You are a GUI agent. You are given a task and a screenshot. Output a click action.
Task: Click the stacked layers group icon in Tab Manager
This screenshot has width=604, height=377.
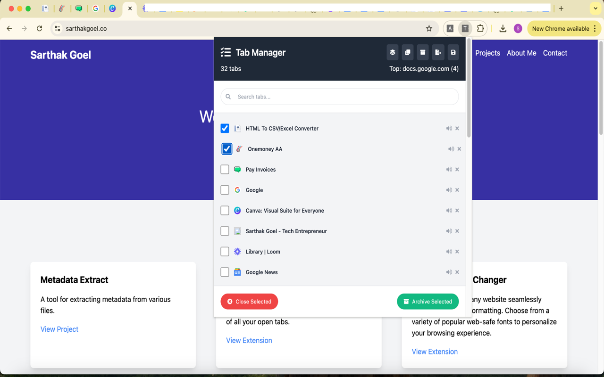(392, 52)
